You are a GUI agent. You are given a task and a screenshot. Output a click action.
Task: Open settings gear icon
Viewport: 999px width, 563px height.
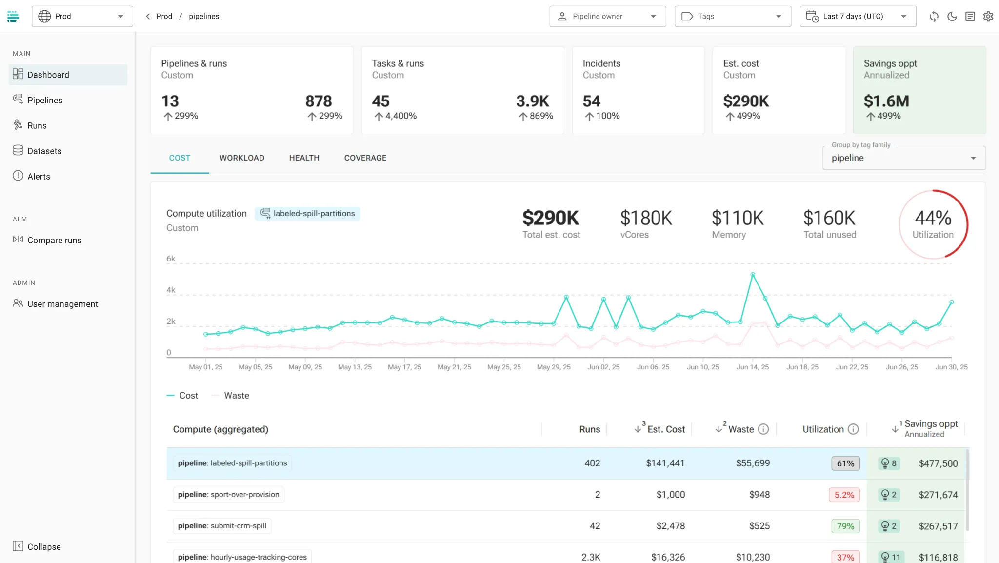[988, 16]
